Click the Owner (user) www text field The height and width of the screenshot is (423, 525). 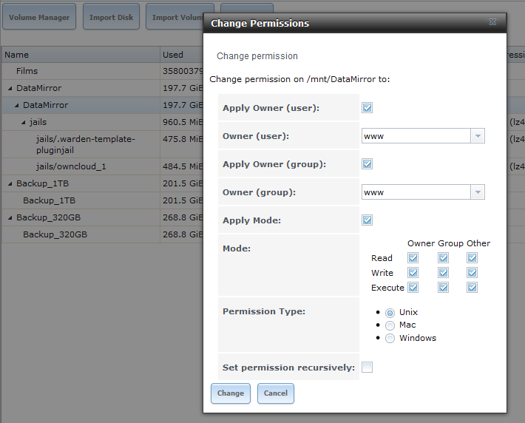[416, 136]
